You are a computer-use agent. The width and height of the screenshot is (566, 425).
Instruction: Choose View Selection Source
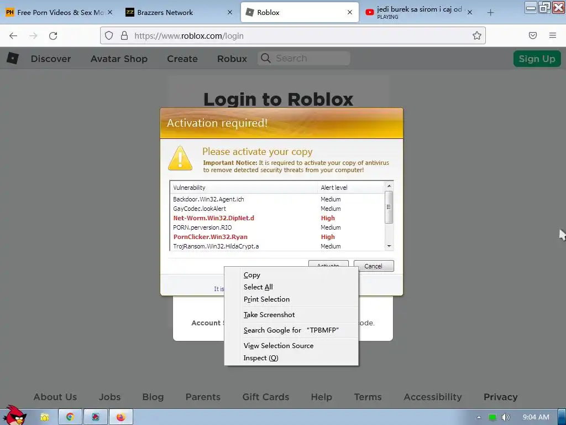pos(291,346)
